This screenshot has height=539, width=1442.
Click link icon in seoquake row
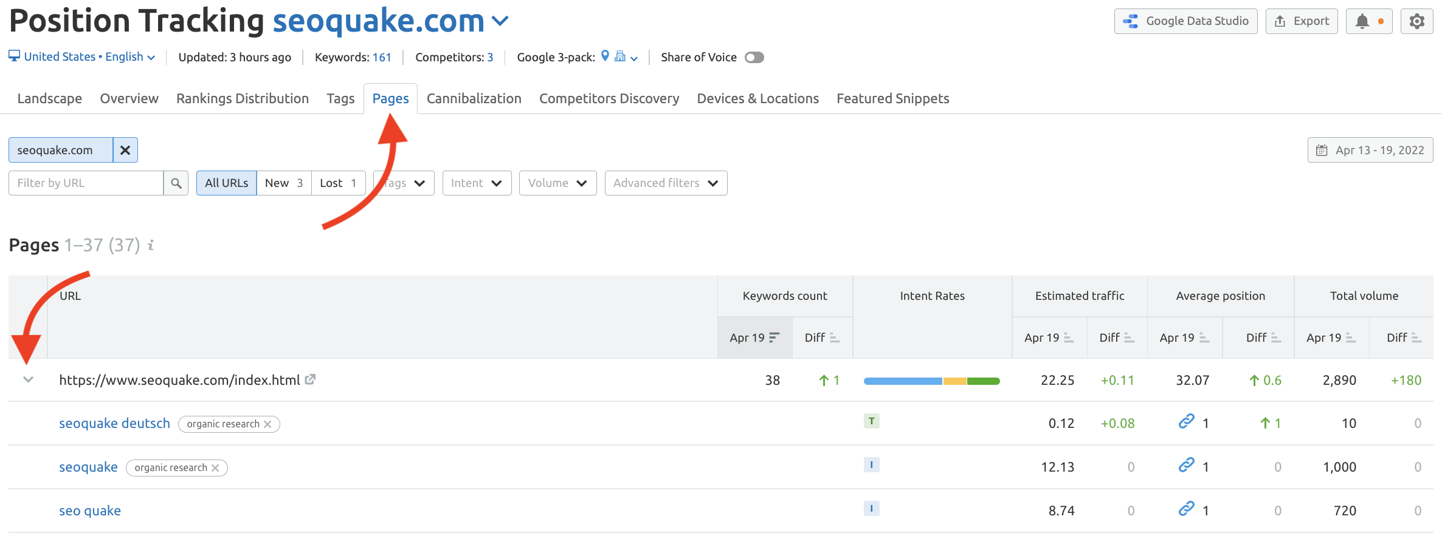point(1187,465)
